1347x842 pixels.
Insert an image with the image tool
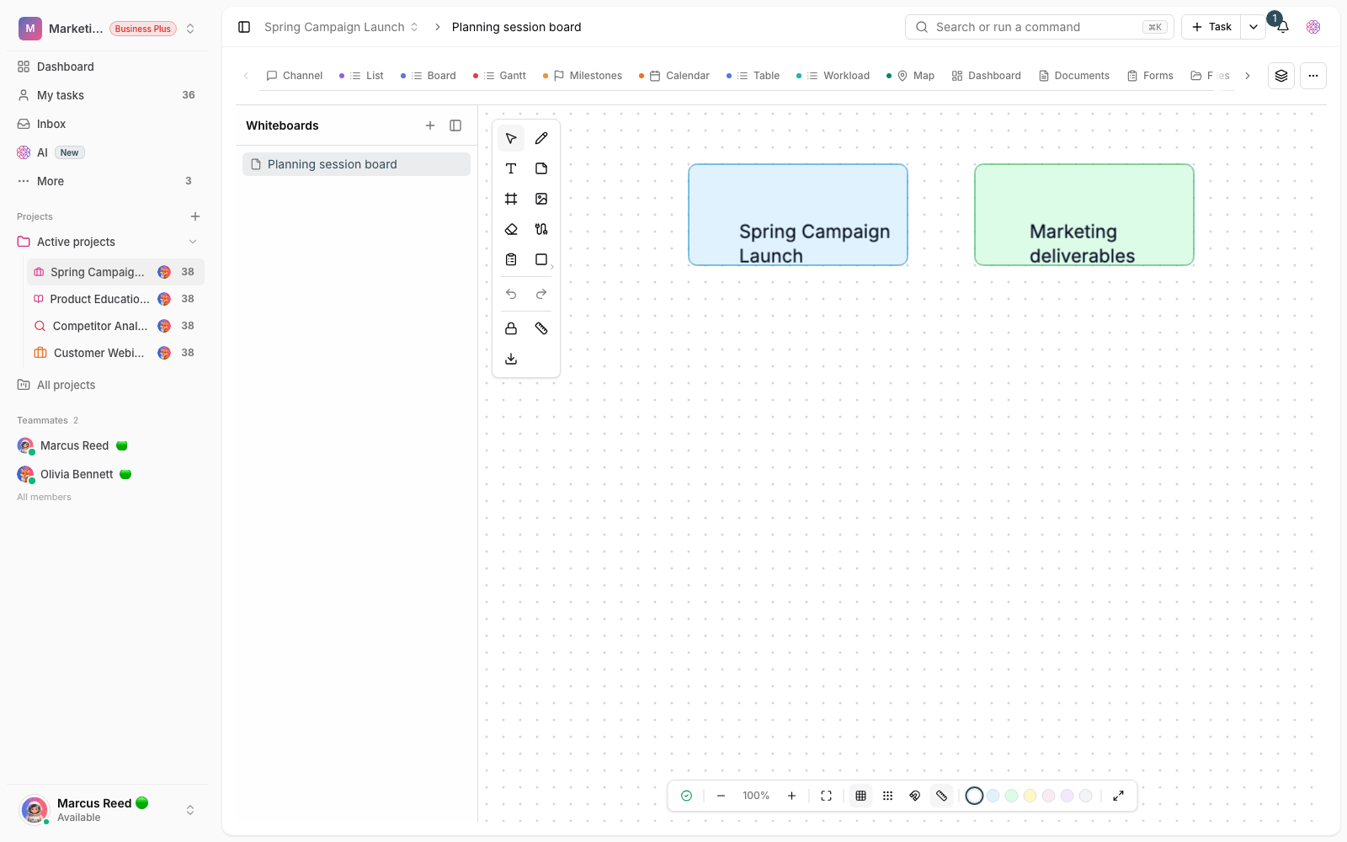[x=541, y=199]
